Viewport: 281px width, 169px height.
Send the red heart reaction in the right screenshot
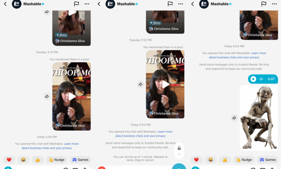(196, 160)
